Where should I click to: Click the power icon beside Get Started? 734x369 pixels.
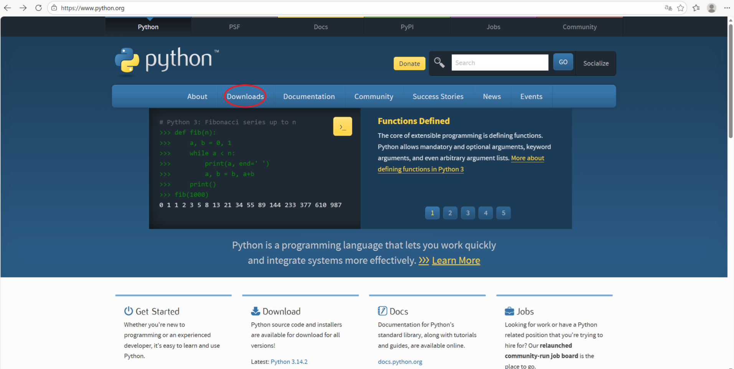tap(129, 311)
